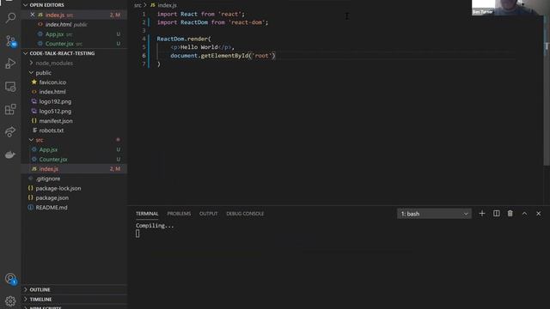Click the index.js breadcrumb segment
The width and height of the screenshot is (550, 309).
tap(167, 5)
